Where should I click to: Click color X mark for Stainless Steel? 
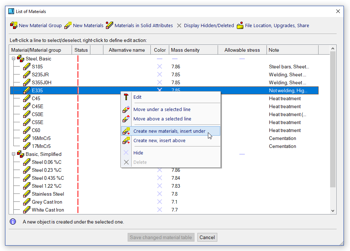pos(159,194)
